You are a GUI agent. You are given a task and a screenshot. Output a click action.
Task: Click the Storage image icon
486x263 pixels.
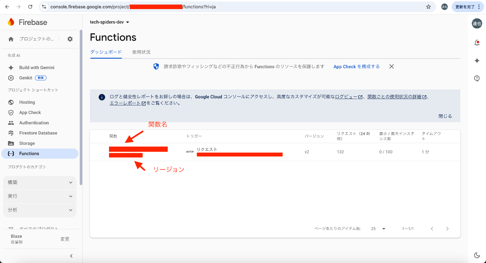coord(11,143)
